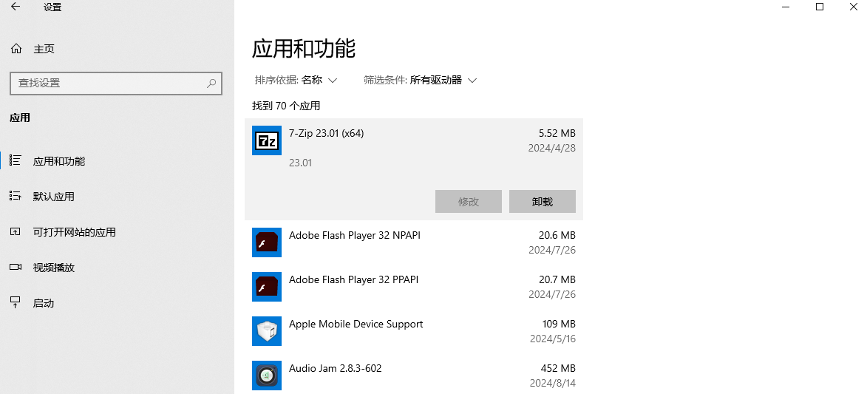
Task: Click the 7-Zip 23.01 (x64) name
Action: [326, 133]
